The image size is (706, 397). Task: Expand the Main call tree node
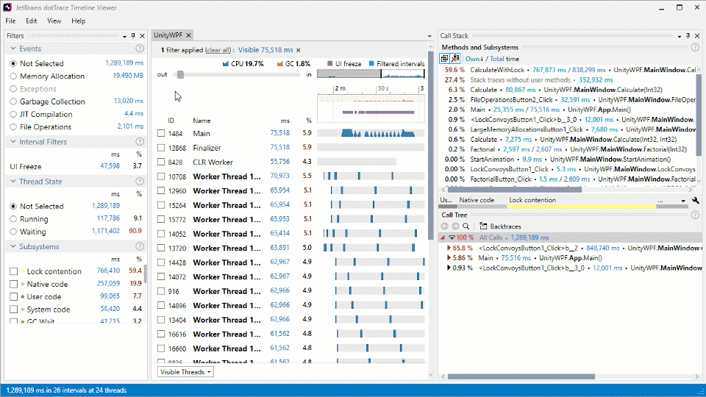point(449,258)
